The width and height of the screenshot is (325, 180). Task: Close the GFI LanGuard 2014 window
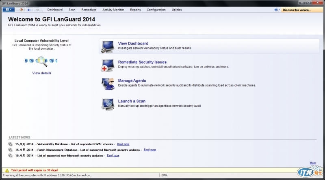coord(318,2)
